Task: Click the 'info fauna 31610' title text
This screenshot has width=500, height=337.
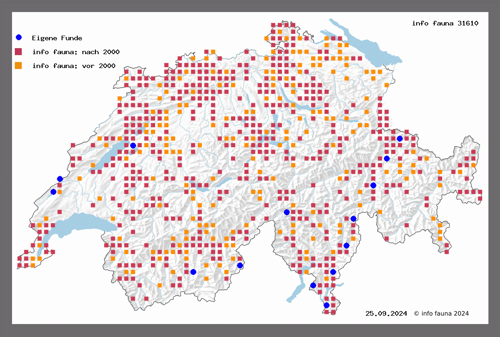Action: coord(445,23)
